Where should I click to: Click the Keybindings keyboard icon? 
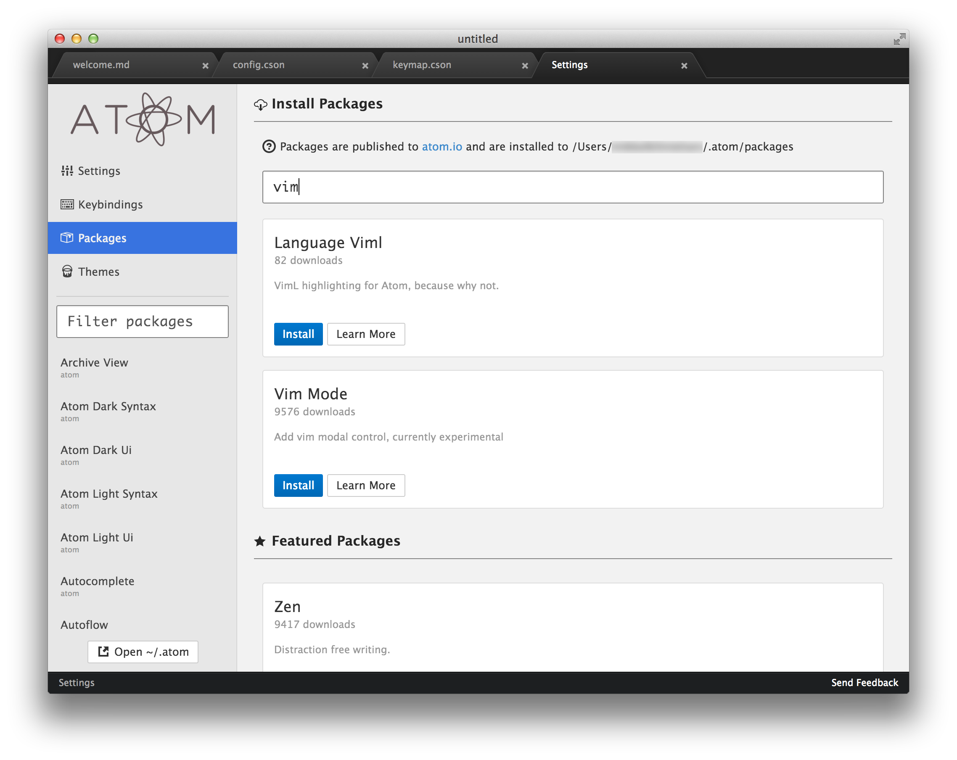click(67, 205)
